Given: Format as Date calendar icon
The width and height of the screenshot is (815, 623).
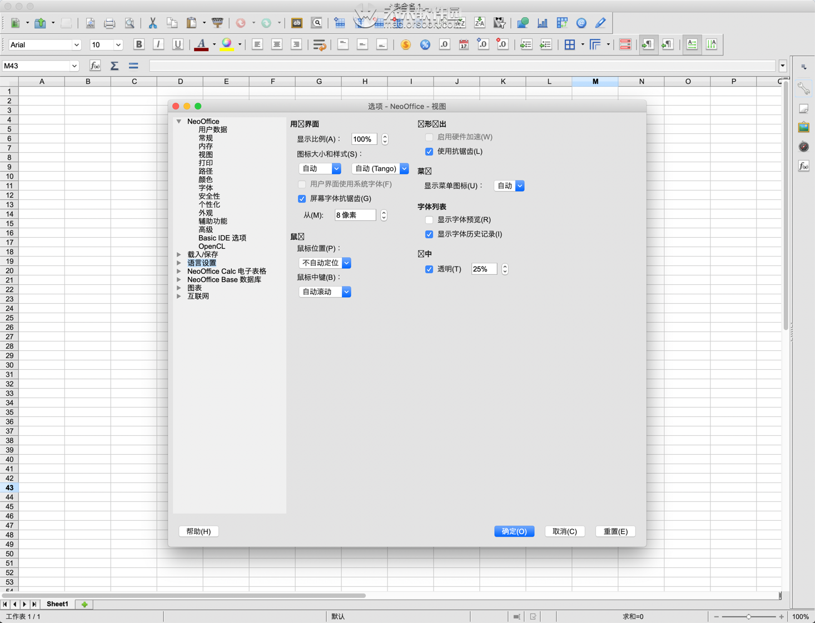Looking at the screenshot, I should click(464, 44).
